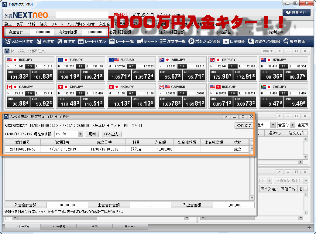Click EUR/USD ASK price 1.35724
Screen dimensions: 316x234
pyautogui.click(x=143, y=75)
